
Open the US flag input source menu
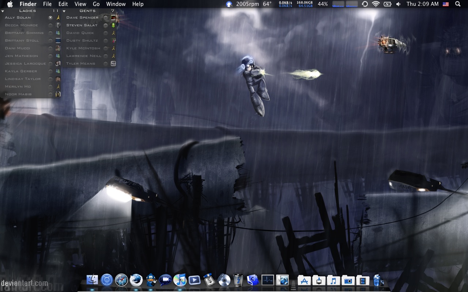pyautogui.click(x=446, y=4)
